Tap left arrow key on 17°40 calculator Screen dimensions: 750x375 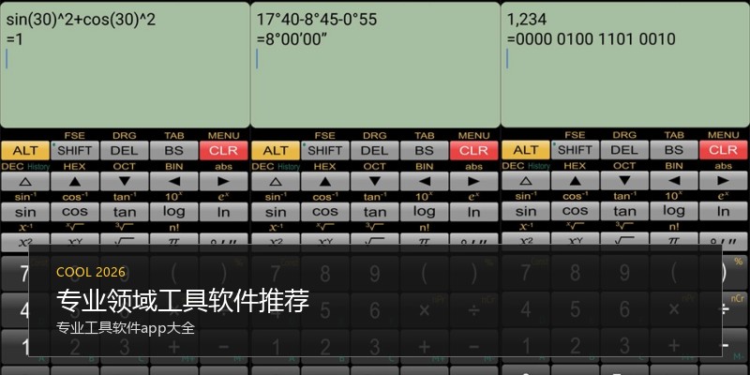pos(425,181)
